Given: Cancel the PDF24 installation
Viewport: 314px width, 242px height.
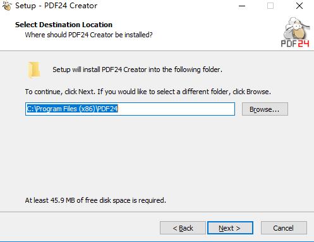Looking at the screenshot, I should point(284,228).
